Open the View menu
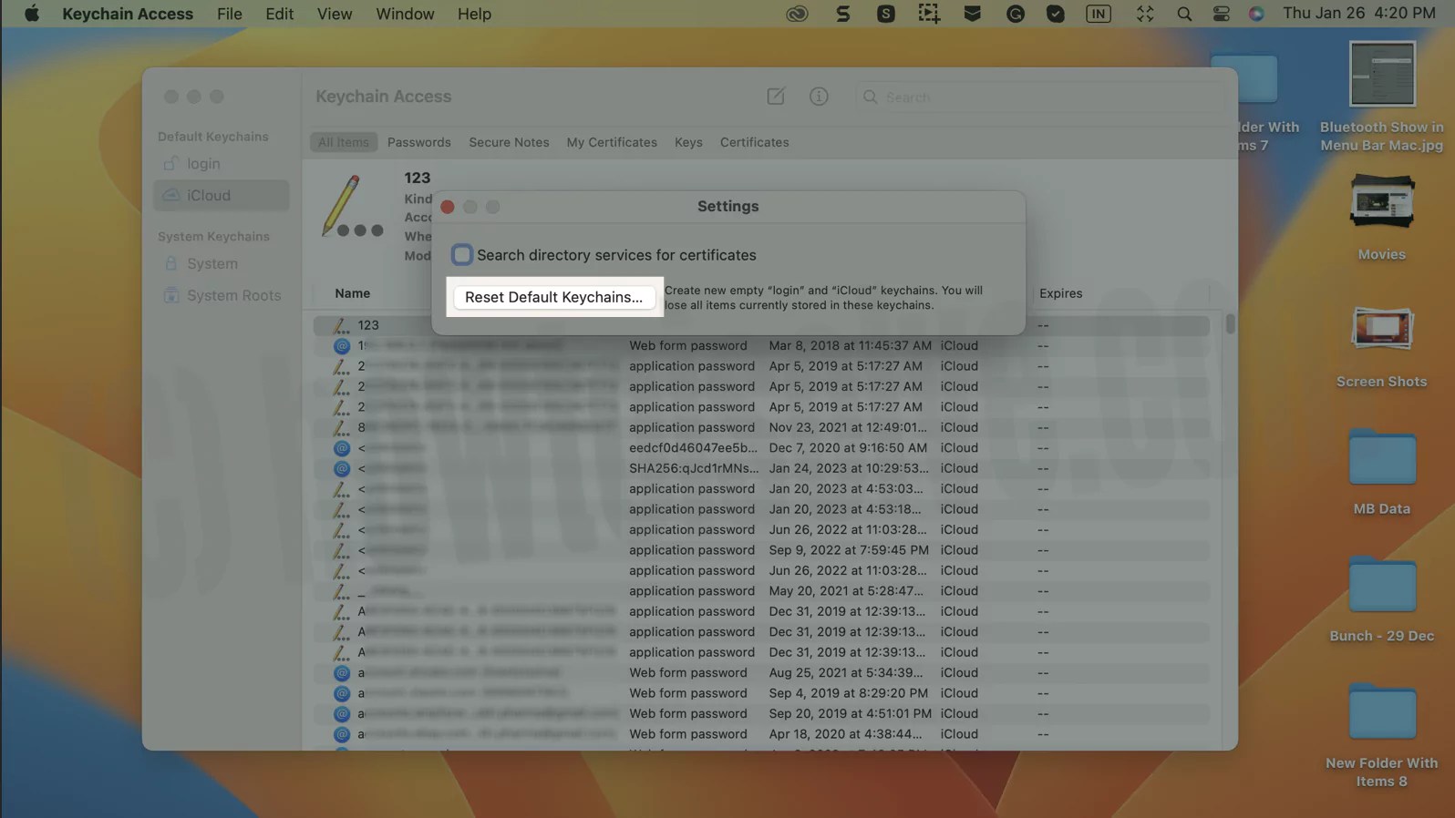1455x818 pixels. (335, 14)
